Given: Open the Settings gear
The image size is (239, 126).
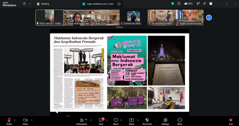Looking at the screenshot, I should click(165, 122).
